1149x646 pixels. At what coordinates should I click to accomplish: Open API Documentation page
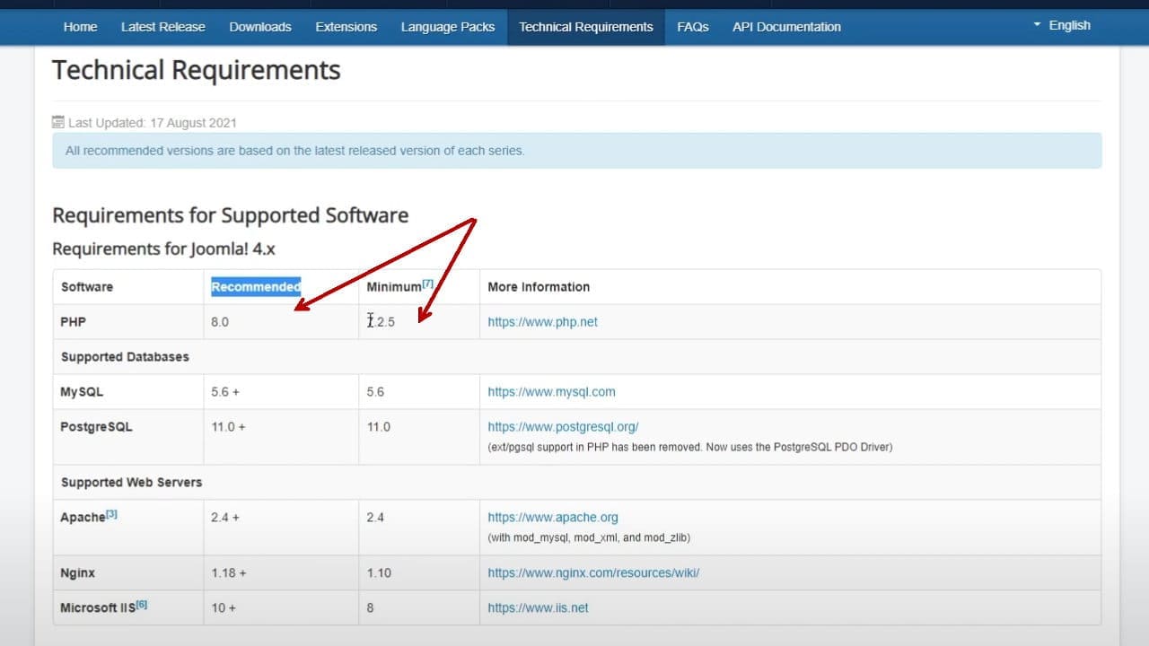click(x=786, y=27)
